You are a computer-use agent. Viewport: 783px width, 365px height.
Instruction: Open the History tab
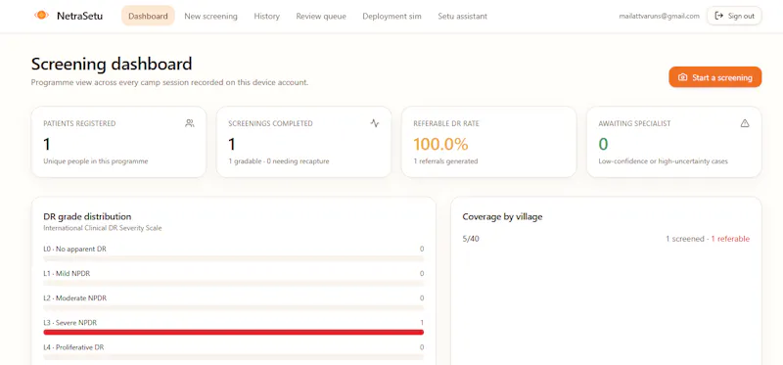(266, 16)
